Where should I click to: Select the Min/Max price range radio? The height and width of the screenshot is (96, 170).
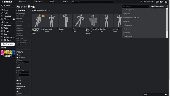click(x=17, y=73)
